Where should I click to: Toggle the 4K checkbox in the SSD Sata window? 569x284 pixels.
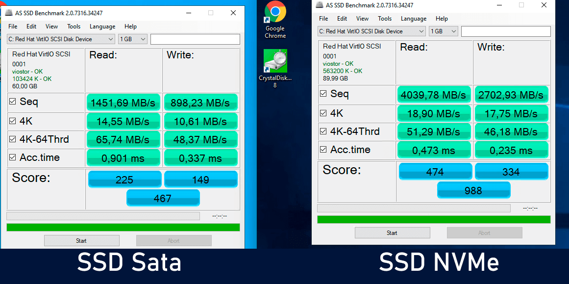click(x=13, y=121)
